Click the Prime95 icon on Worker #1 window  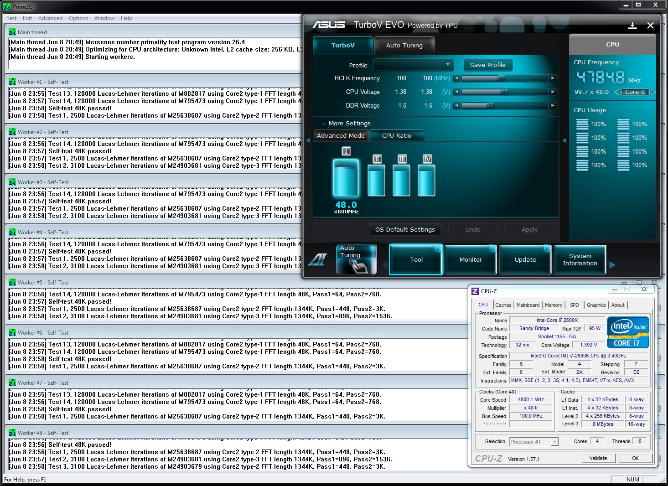pyautogui.click(x=12, y=82)
